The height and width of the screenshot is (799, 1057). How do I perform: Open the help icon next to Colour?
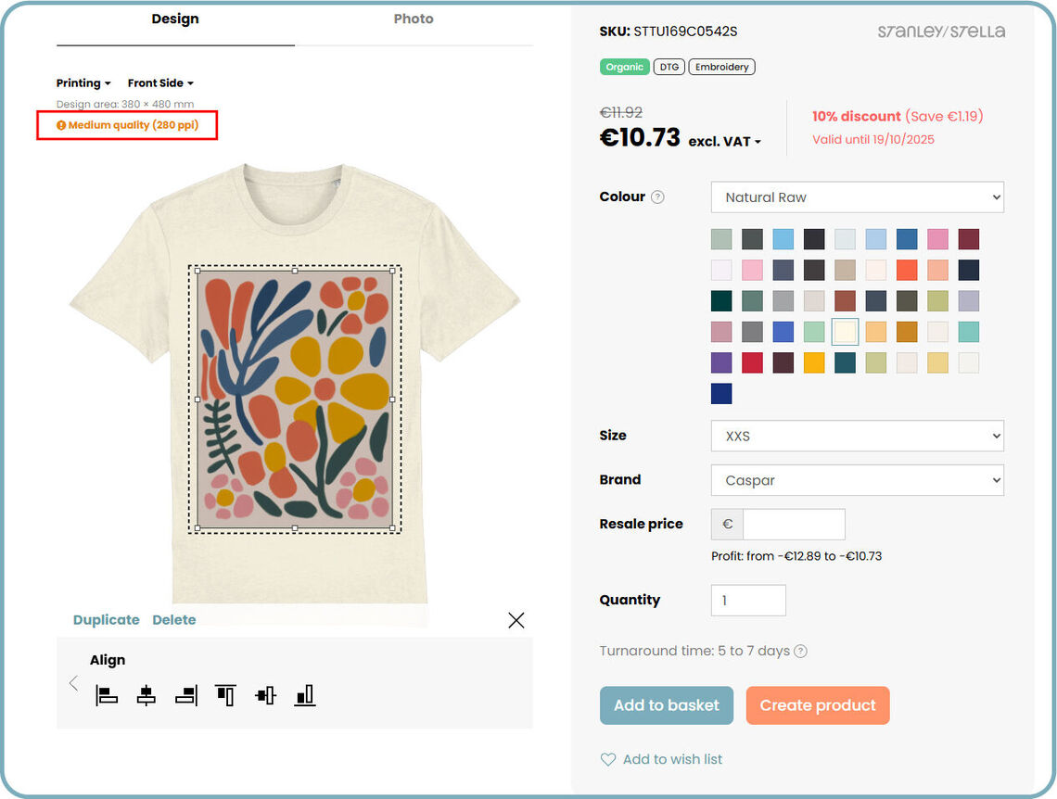pos(657,197)
